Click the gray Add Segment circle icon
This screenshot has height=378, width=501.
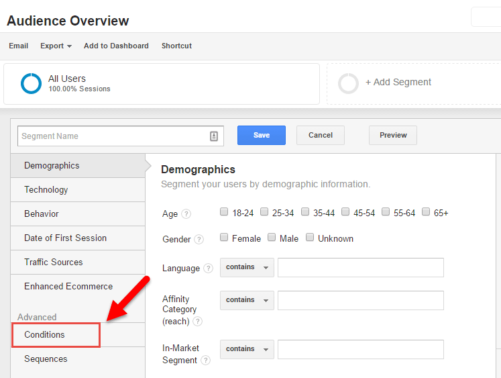click(348, 83)
